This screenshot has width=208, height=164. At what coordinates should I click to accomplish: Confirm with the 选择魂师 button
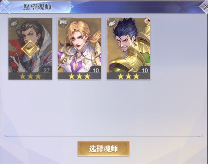103,149
